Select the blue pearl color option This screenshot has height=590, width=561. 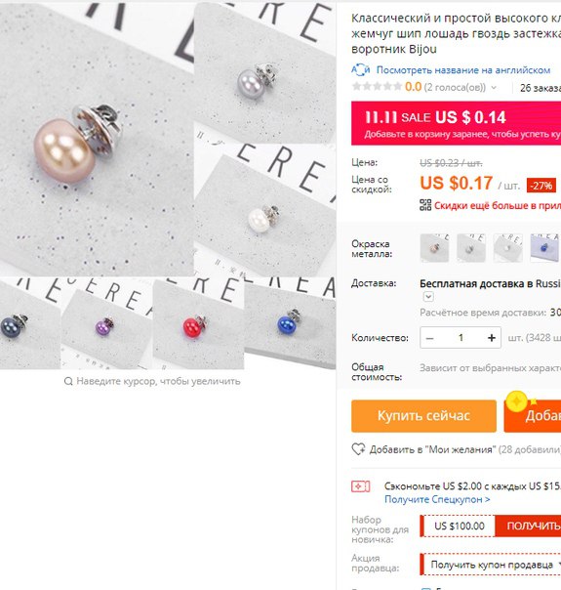click(544, 247)
